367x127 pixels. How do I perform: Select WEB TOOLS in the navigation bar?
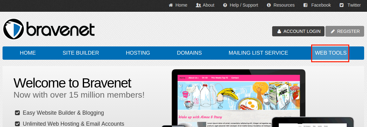331,53
